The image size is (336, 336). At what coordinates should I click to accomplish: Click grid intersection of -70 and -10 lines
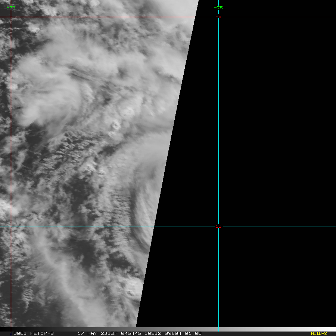click(11, 226)
